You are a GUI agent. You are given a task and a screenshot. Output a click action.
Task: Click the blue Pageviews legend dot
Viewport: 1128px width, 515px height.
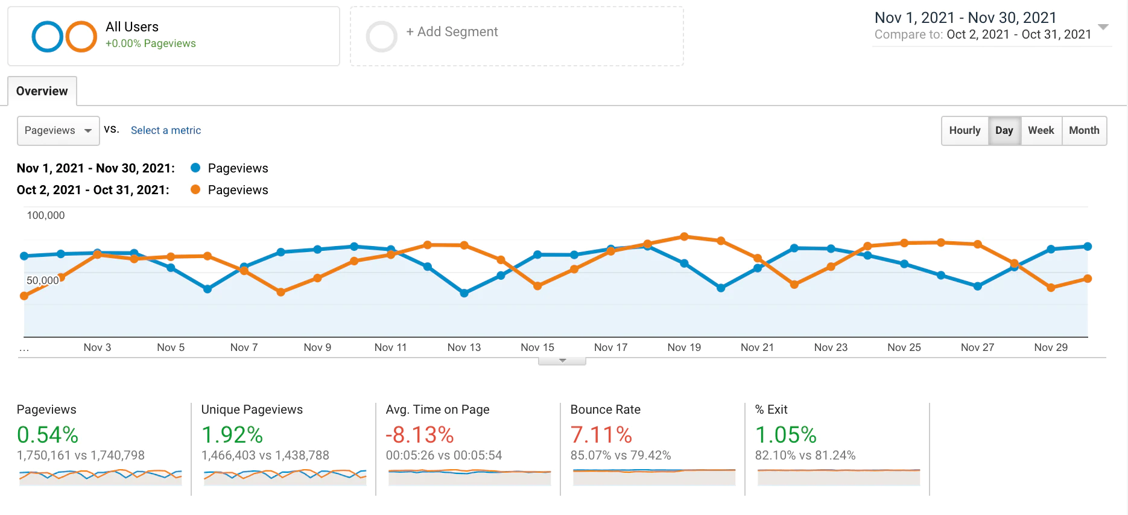[x=195, y=168]
